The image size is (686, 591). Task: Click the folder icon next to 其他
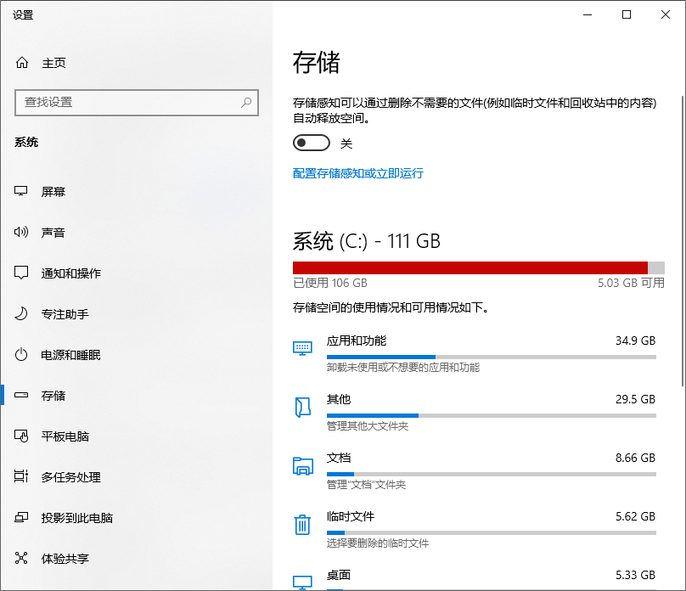click(302, 408)
